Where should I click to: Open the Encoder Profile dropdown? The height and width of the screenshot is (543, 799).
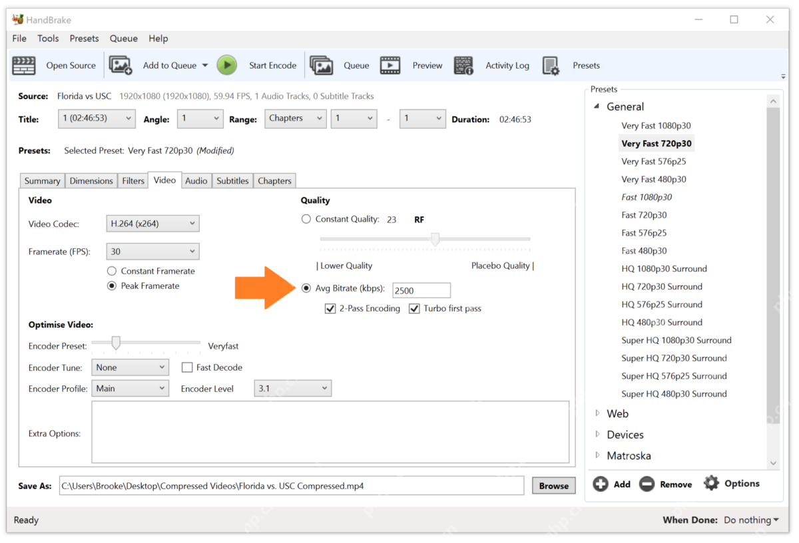(129, 389)
